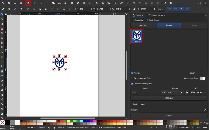Toggle Layer 1 visibility eye in status bar

click(x=49, y=127)
